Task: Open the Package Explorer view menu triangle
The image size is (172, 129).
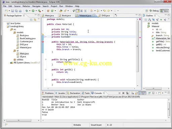Action: click(x=39, y=19)
